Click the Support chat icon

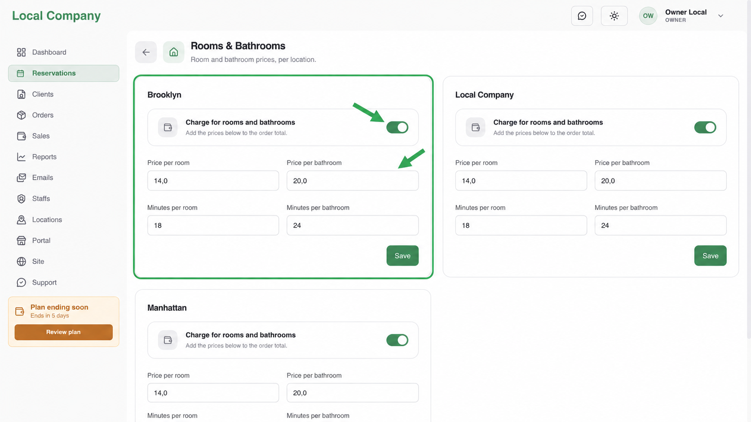tap(21, 283)
